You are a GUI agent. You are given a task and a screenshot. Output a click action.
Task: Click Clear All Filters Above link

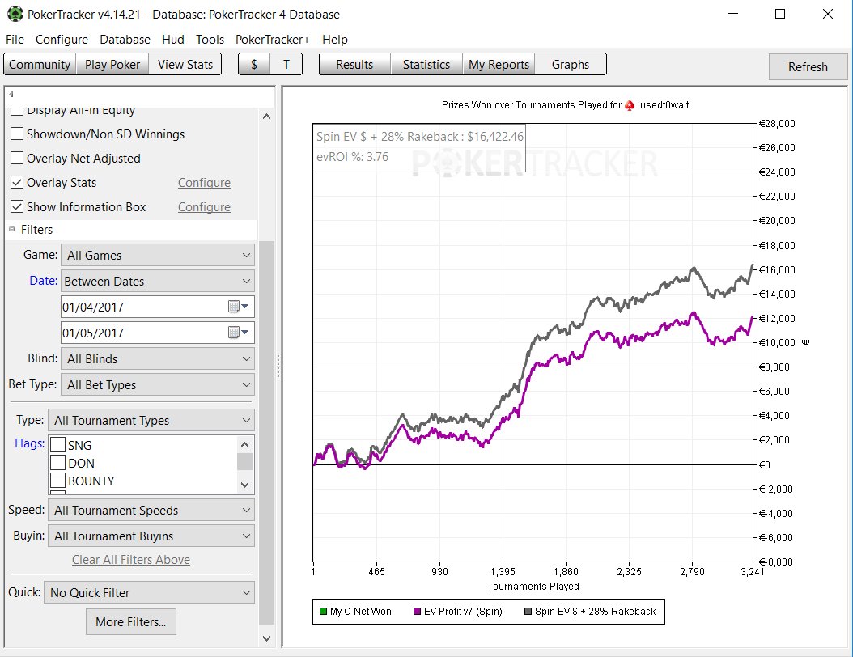coord(131,560)
